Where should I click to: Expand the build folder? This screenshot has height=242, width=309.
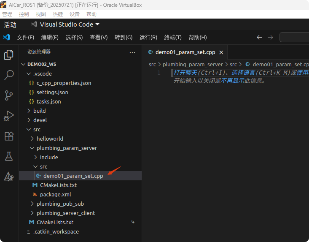[29, 111]
